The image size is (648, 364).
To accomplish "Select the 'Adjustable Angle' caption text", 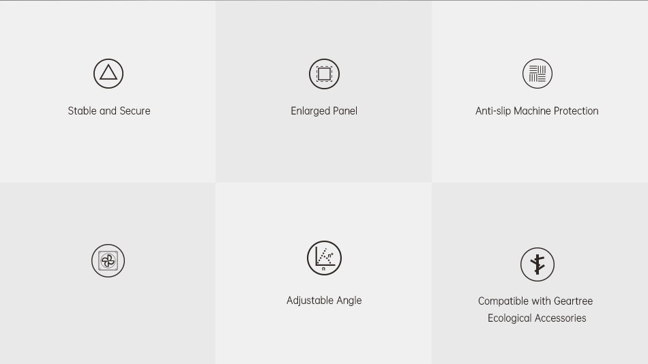I will point(324,301).
